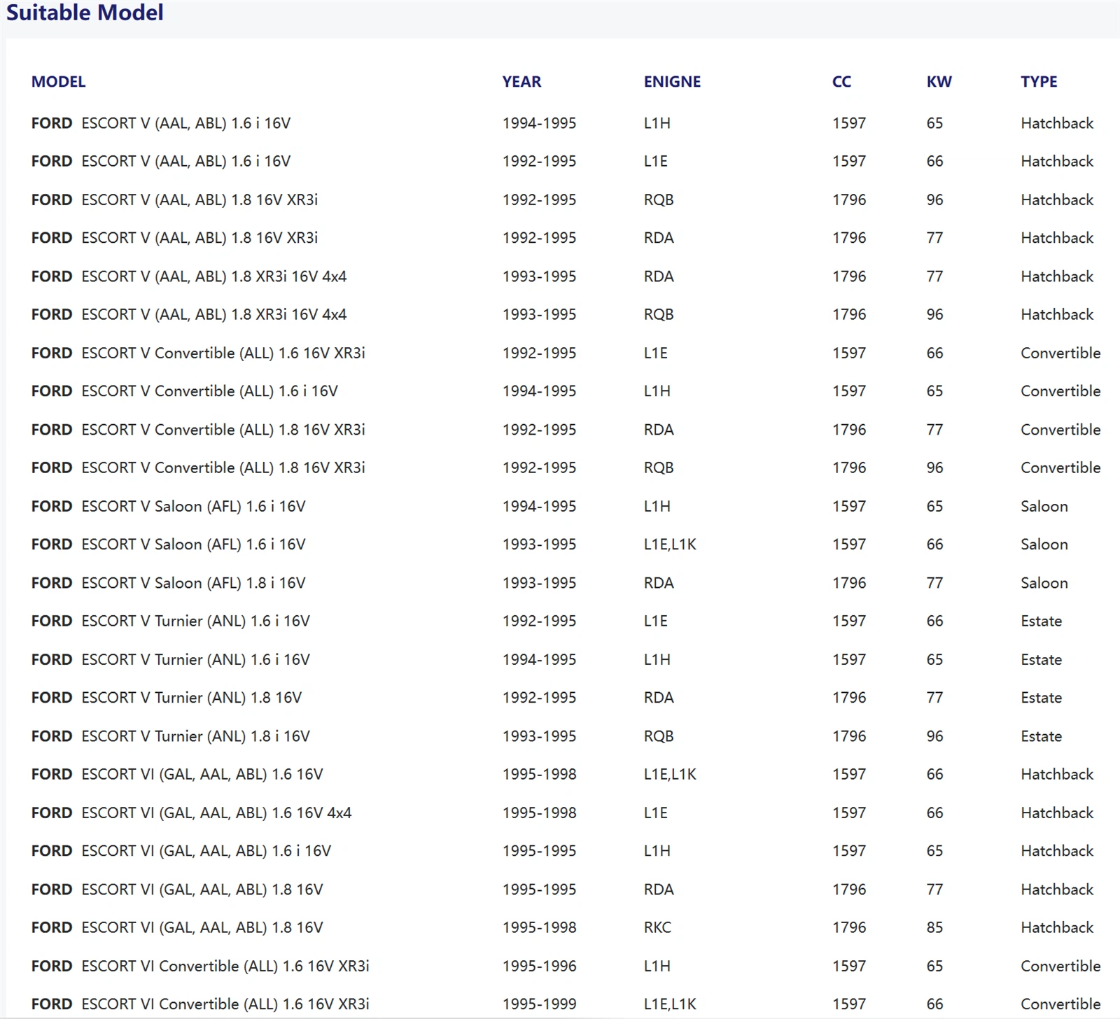Click Estate type in the Turnier RQB row
This screenshot has width=1120, height=1019.
point(1041,736)
